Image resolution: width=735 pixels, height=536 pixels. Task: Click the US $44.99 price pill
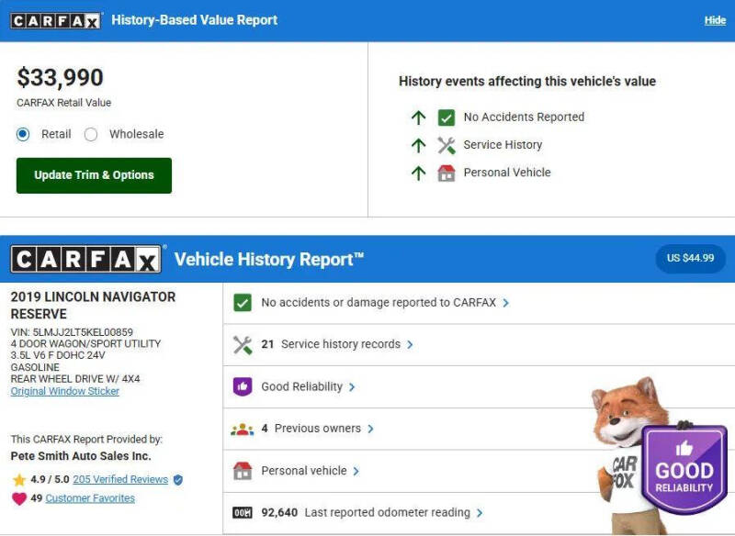pos(690,258)
